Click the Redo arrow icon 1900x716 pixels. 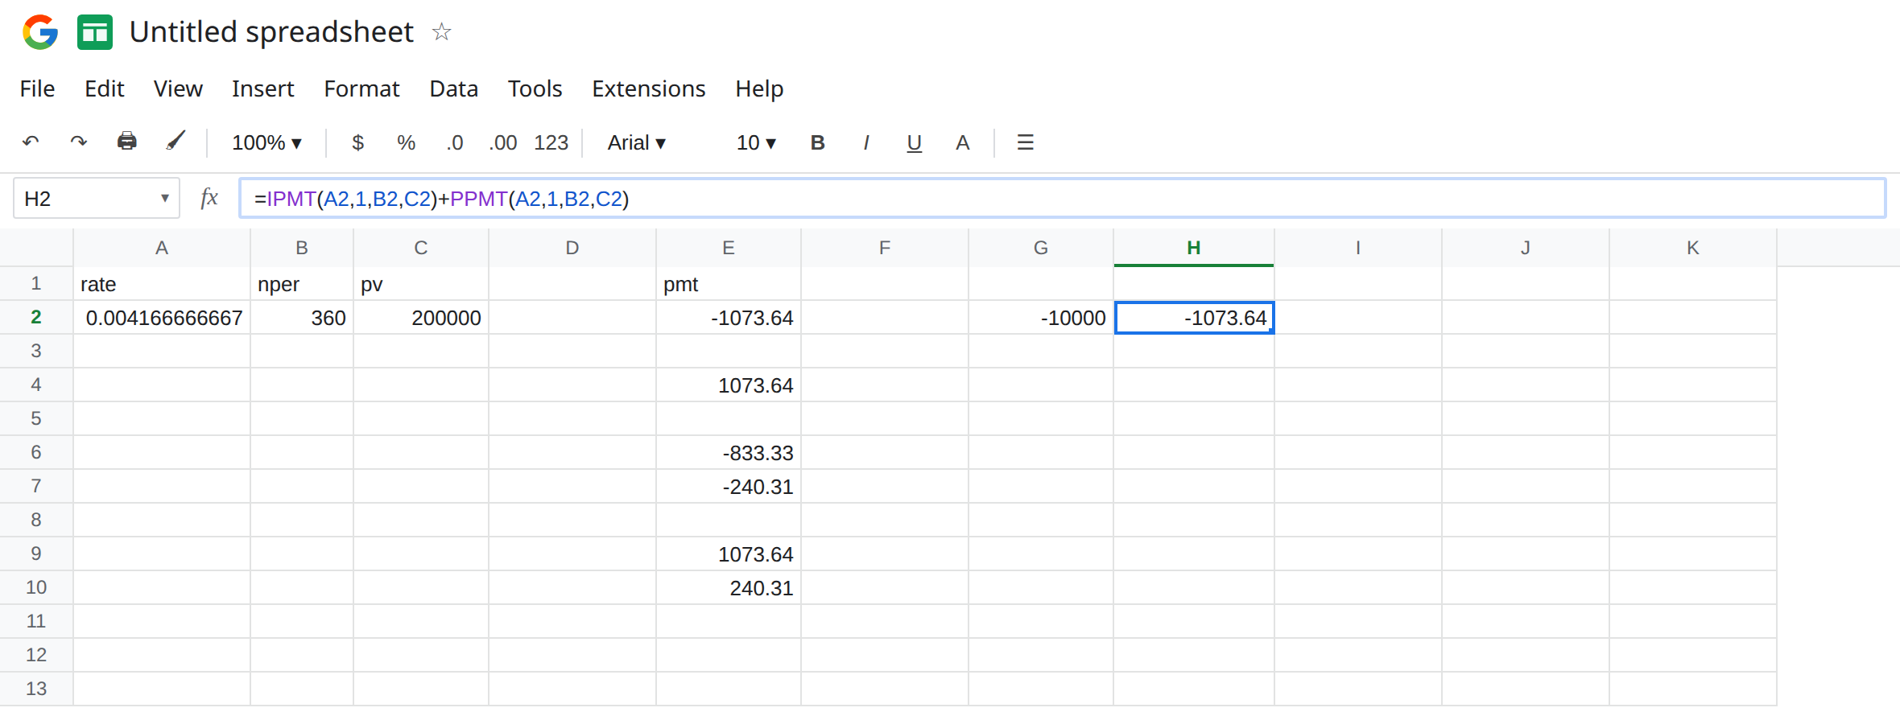click(78, 142)
